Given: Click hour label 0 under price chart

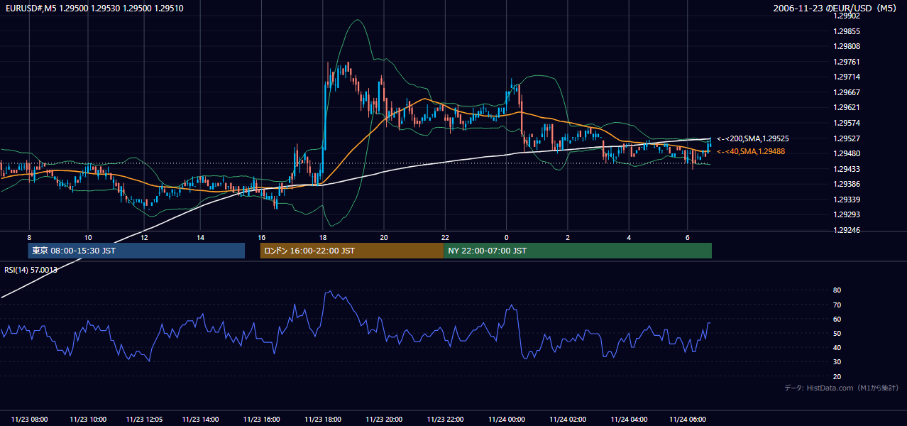Looking at the screenshot, I should point(507,237).
